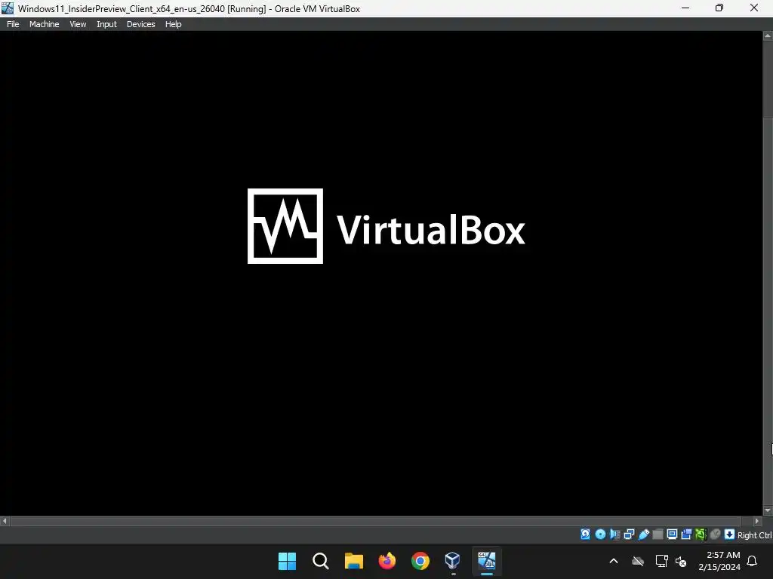Click the optical disk indicator icon
Image resolution: width=773 pixels, height=579 pixels.
tap(600, 535)
